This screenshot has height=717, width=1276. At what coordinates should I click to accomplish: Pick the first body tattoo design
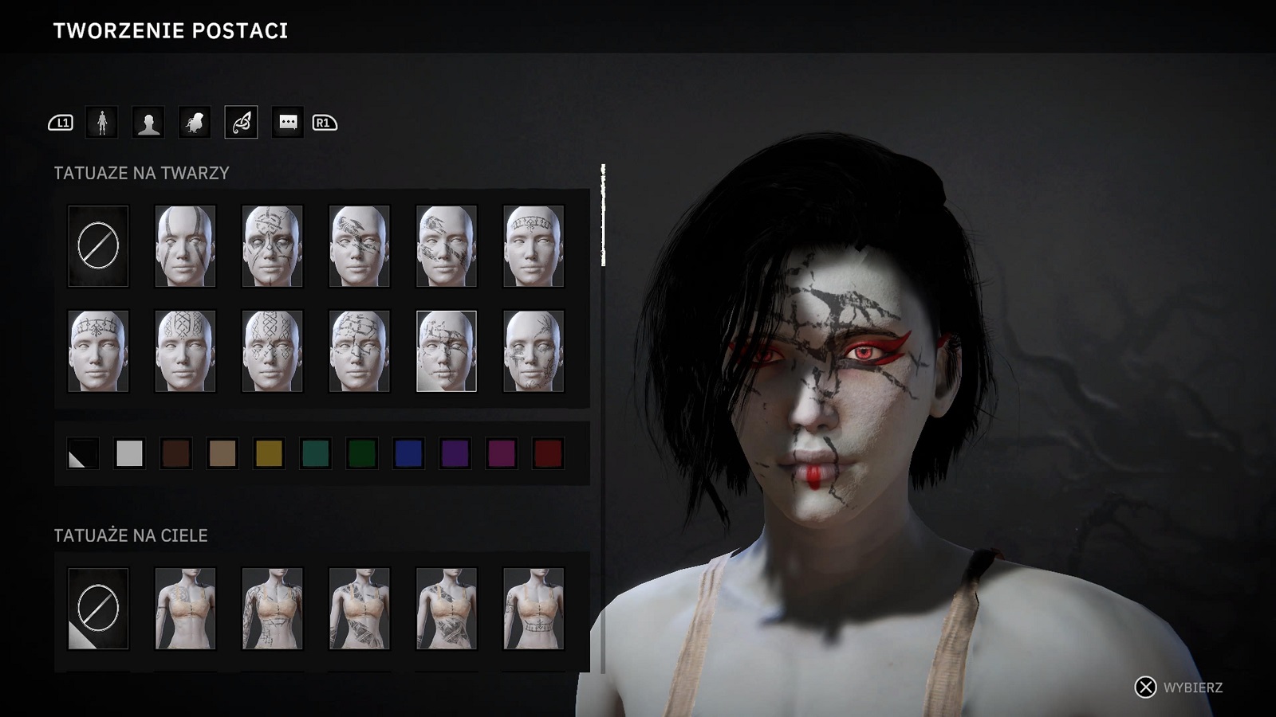click(x=185, y=609)
